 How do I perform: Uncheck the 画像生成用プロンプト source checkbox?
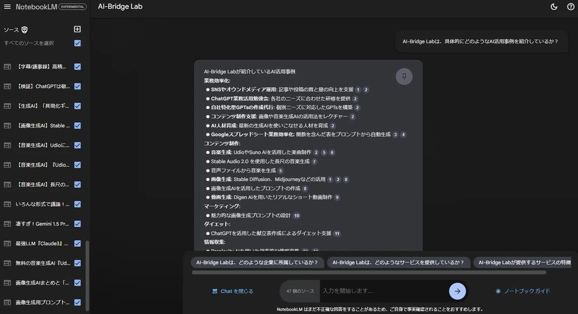coord(78,302)
